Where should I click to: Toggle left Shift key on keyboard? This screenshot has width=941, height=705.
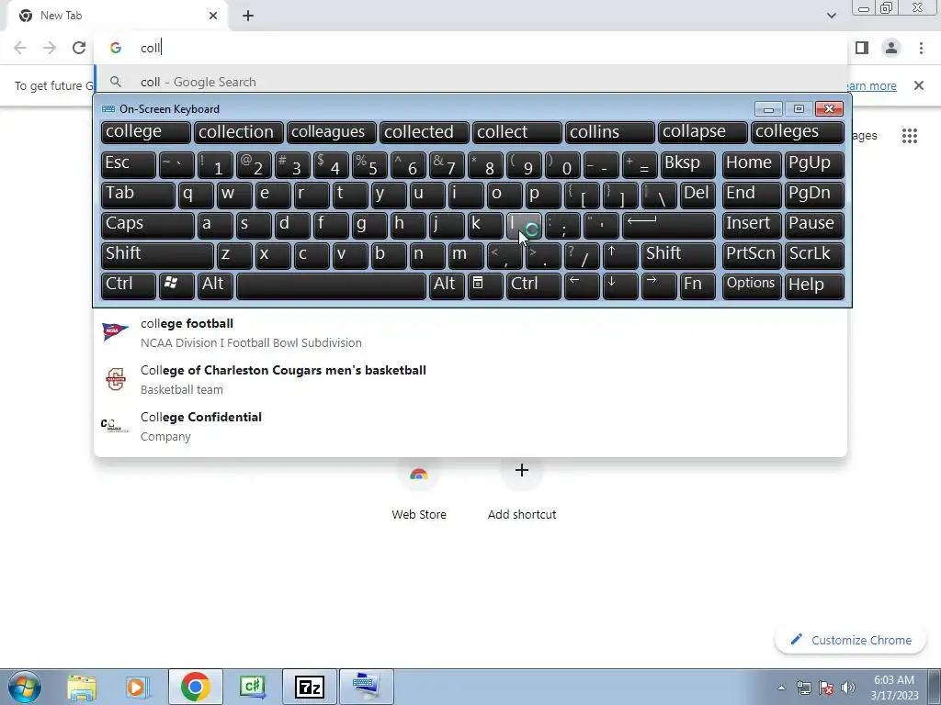click(157, 254)
